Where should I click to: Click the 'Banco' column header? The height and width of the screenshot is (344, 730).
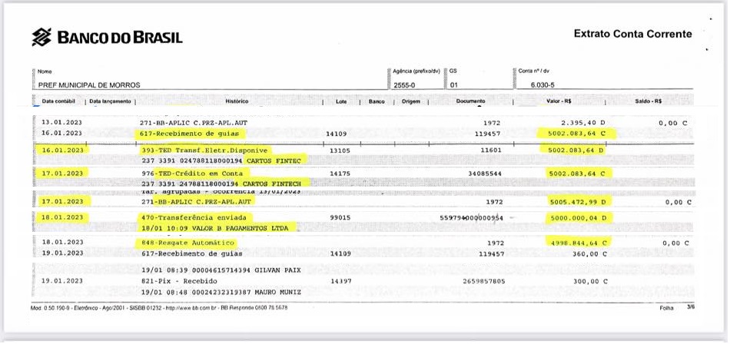[x=377, y=101]
